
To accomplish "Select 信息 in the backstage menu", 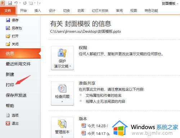I will (20, 54).
